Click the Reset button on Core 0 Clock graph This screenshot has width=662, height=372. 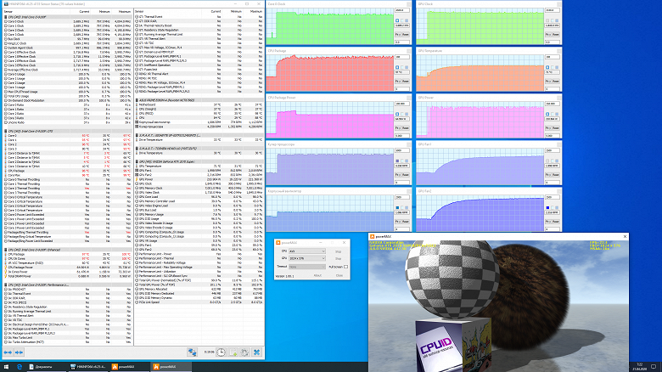pos(406,35)
